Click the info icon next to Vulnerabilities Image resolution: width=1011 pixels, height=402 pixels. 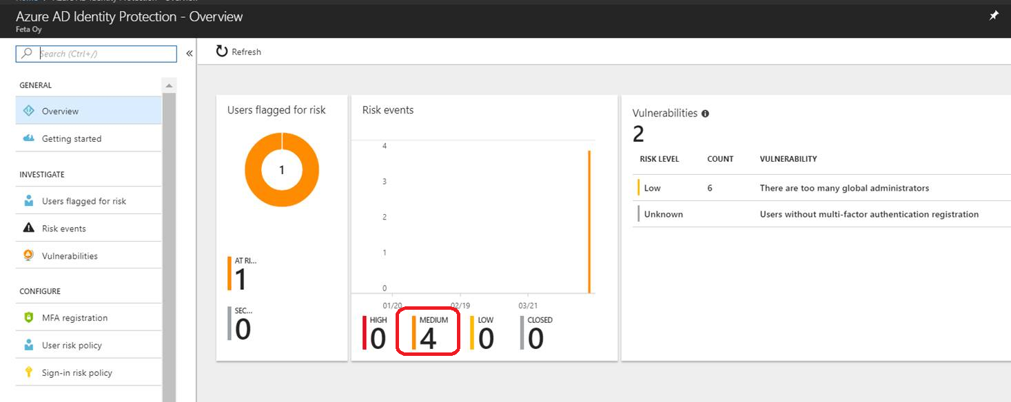click(705, 112)
